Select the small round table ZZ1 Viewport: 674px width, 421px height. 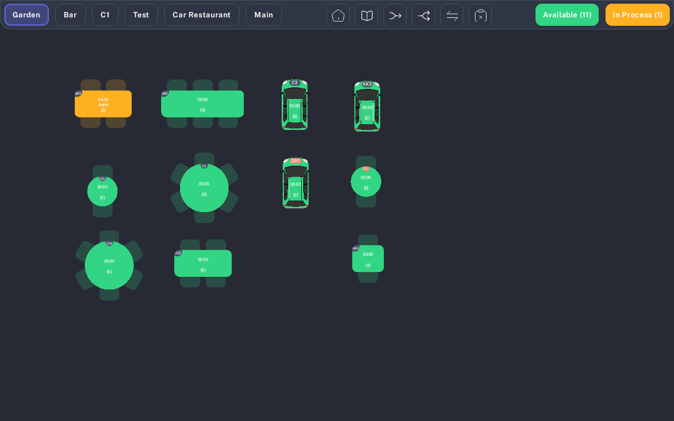(x=366, y=182)
